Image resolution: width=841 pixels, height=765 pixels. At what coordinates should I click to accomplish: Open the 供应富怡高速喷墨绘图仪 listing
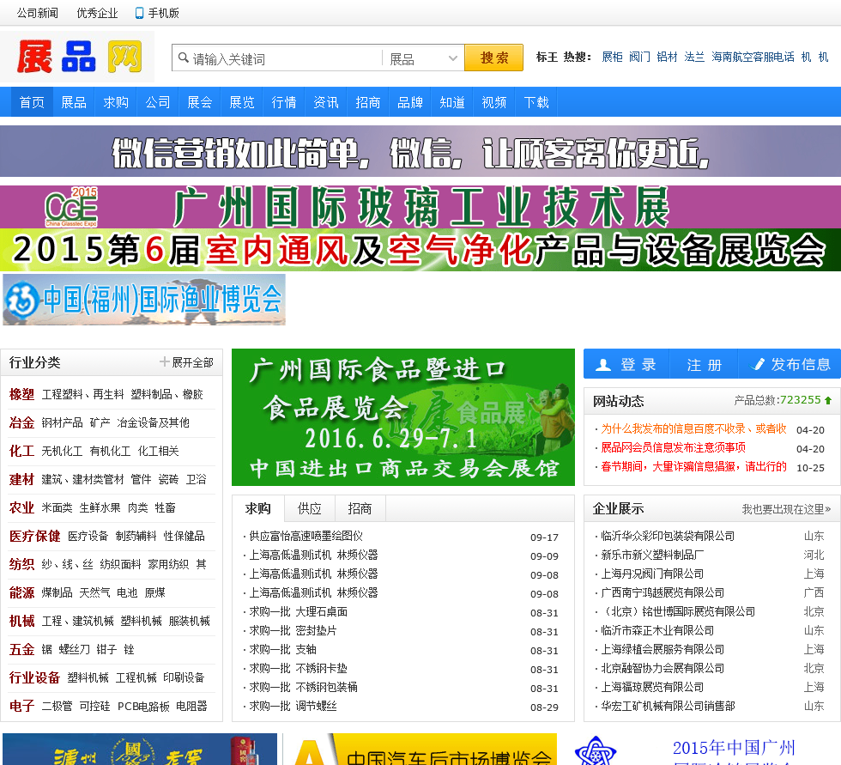coord(306,536)
